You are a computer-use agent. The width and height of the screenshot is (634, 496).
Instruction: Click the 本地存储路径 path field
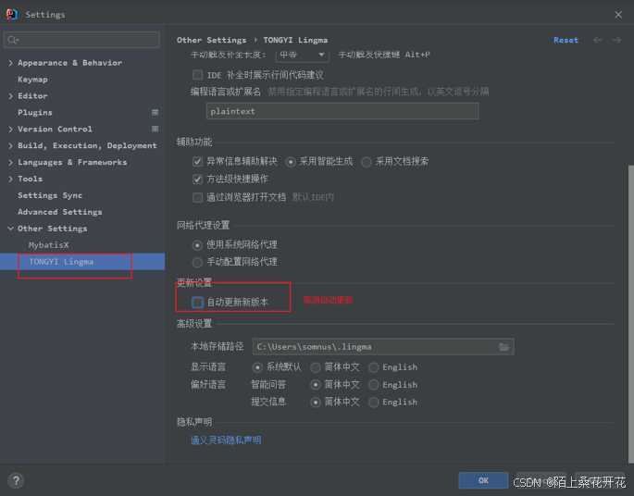(x=383, y=347)
